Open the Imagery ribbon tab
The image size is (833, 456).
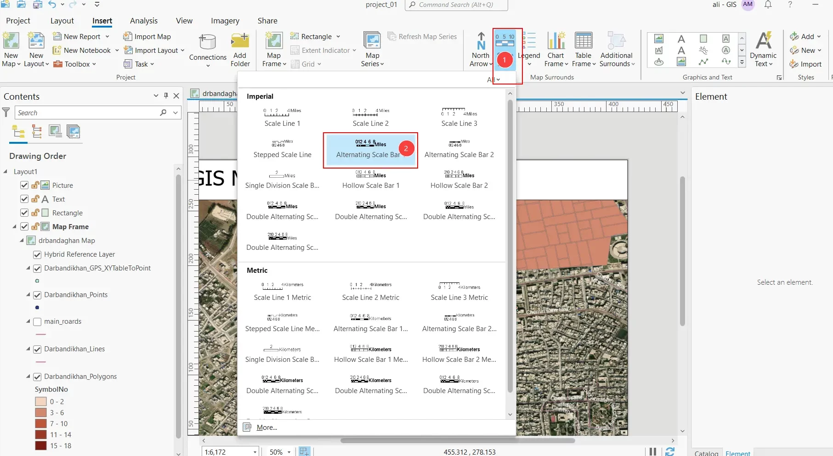click(225, 21)
